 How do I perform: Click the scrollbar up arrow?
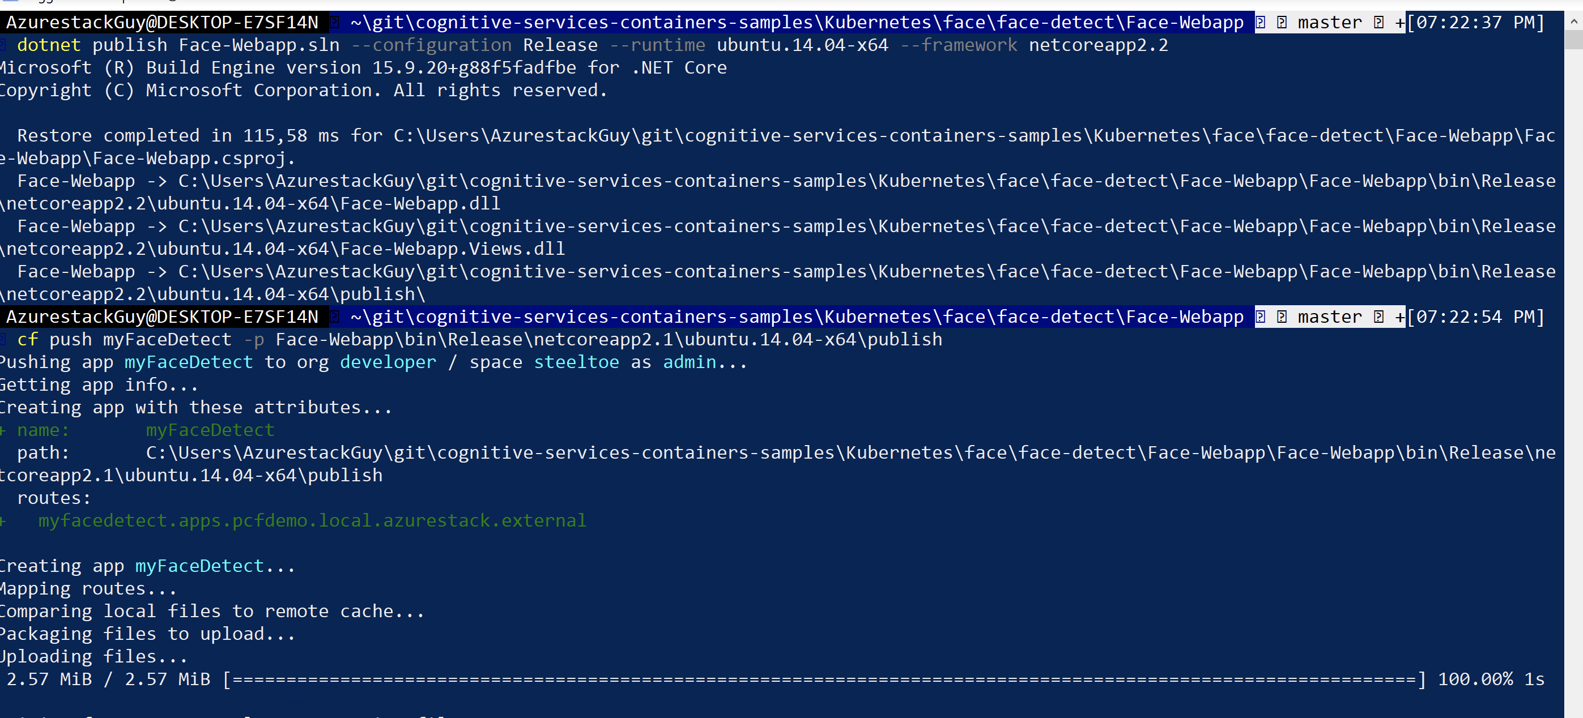(1573, 21)
